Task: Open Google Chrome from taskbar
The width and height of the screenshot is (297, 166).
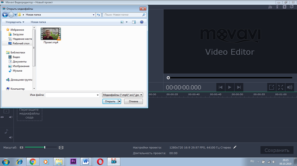Action: [33, 162]
